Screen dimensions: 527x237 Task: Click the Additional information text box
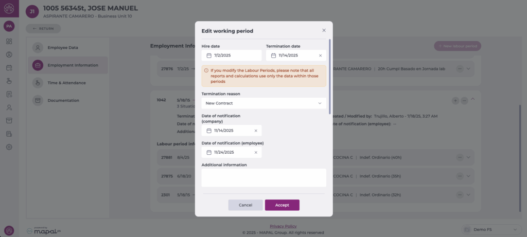(263, 178)
